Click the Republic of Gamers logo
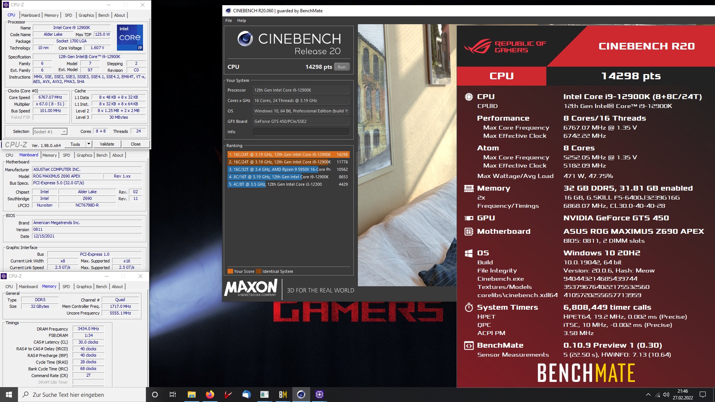715x402 pixels. pyautogui.click(x=505, y=47)
